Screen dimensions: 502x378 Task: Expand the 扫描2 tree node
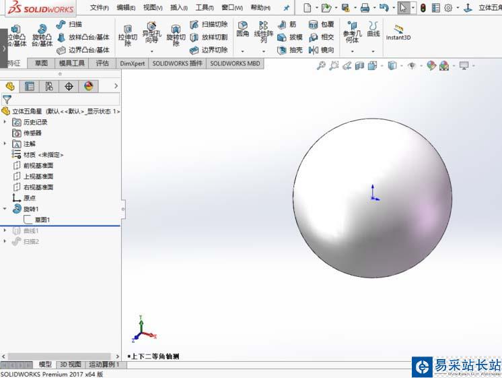tap(5, 241)
